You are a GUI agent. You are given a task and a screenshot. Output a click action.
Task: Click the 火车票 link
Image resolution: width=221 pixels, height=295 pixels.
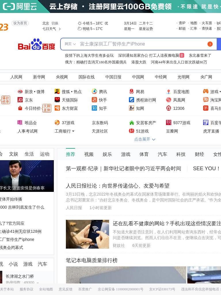click(207, 23)
